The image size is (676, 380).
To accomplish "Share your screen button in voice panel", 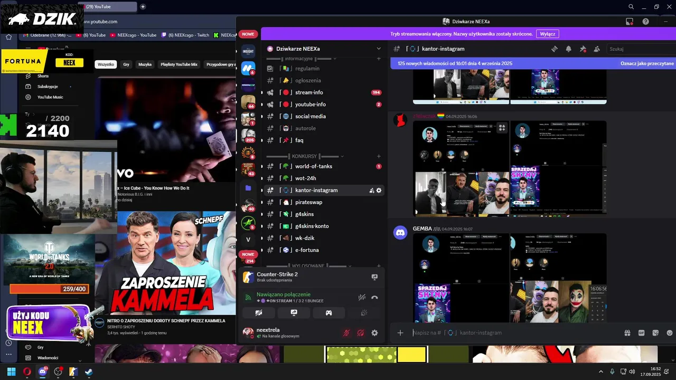I will [x=294, y=313].
